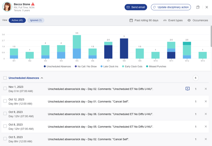Remove the Oct 9, 2023 absence entry
Image resolution: width=212 pixels, height=146 pixels.
(206, 114)
